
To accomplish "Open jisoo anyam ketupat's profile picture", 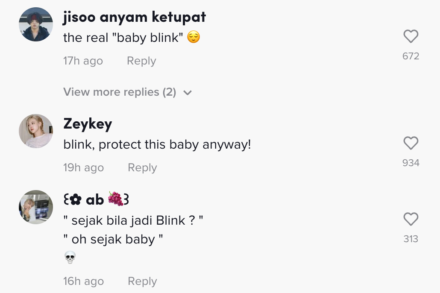I will [x=36, y=24].
